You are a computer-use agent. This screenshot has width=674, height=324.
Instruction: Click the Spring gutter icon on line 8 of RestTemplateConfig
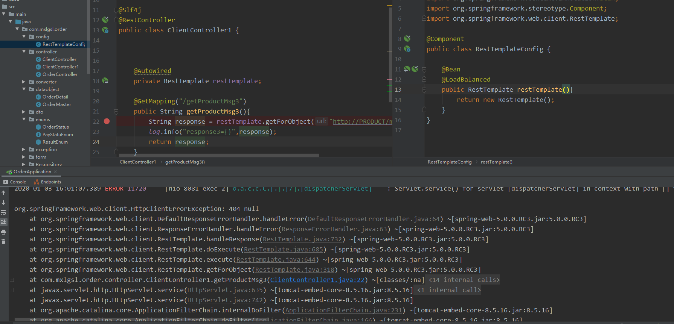pos(407,38)
